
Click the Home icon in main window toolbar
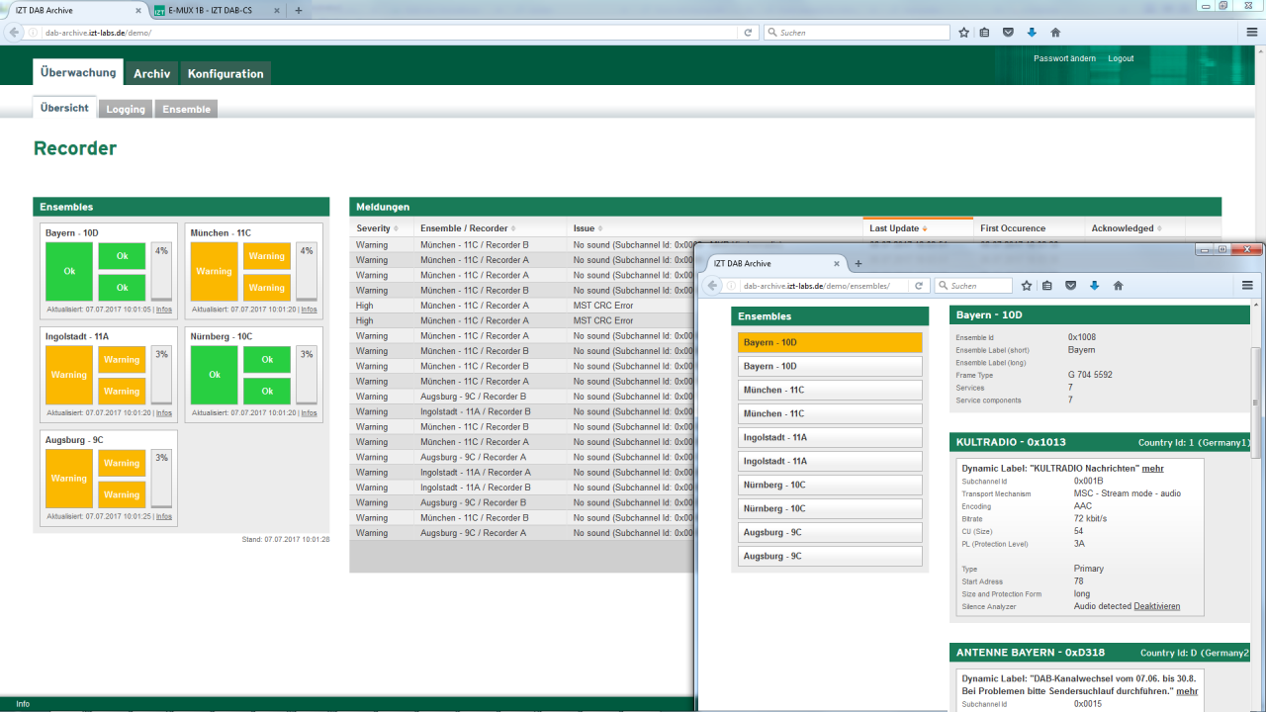1055,33
